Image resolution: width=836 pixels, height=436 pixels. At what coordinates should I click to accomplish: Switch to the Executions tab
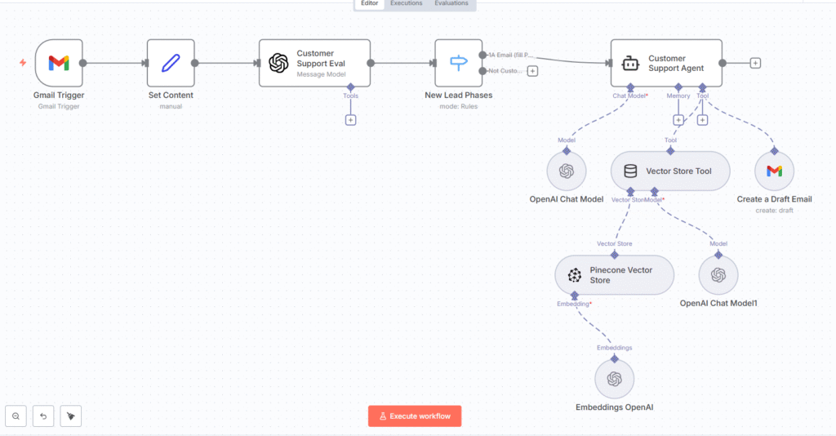point(406,4)
